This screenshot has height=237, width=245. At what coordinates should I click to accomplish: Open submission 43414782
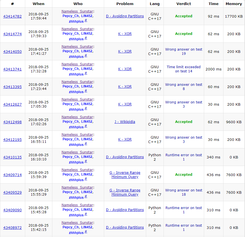(x=12, y=16)
